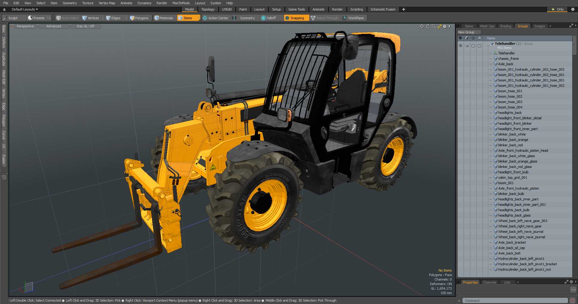The width and height of the screenshot is (578, 304).
Task: Toggle the select checkbox of Telehandler group
Action: (479, 46)
